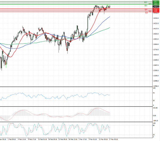The height and width of the screenshot is (141, 160).
Task: Click price axis value 14025.0
Action: (x=156, y=34)
